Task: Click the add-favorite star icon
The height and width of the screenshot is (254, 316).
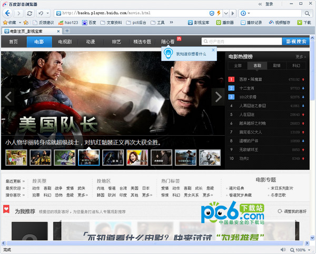Action: (x=26, y=23)
